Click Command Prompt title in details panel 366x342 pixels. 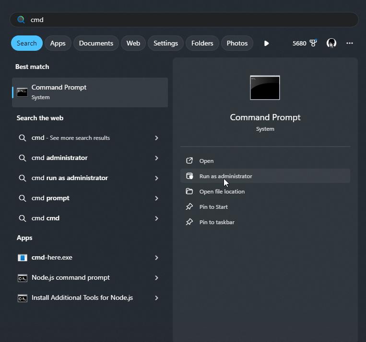tap(265, 117)
